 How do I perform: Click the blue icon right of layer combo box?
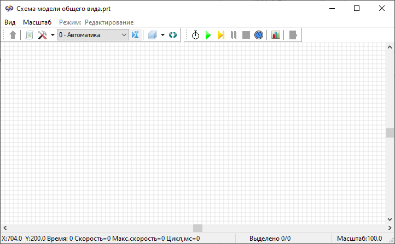136,35
